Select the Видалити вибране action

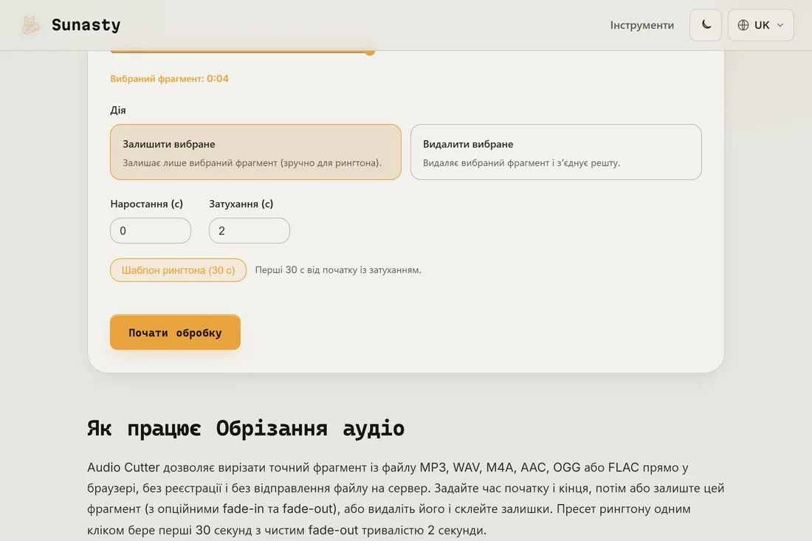click(x=556, y=152)
